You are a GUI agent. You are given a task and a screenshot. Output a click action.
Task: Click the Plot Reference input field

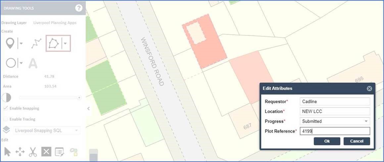click(335, 131)
